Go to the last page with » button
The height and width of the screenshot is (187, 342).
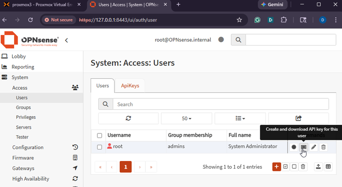tap(151, 167)
